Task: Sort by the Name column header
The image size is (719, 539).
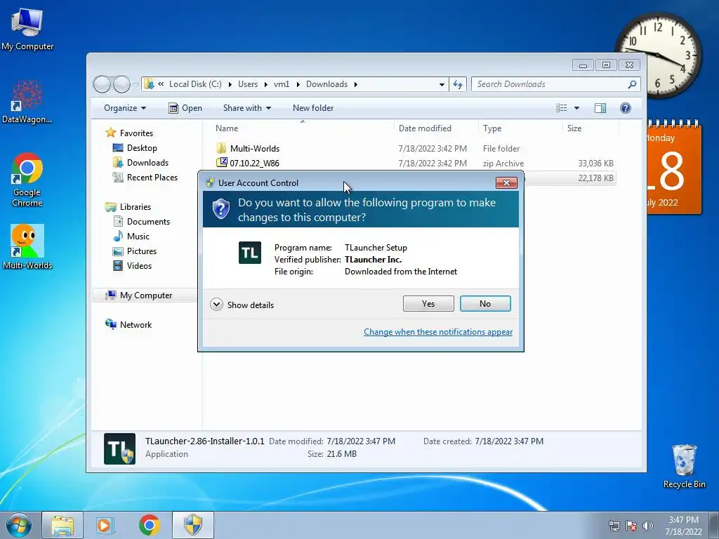Action: click(x=302, y=128)
